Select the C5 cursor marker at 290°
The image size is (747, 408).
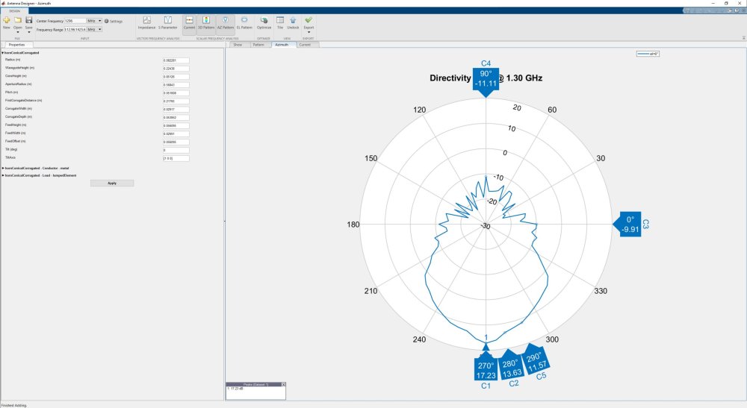pyautogui.click(x=536, y=360)
